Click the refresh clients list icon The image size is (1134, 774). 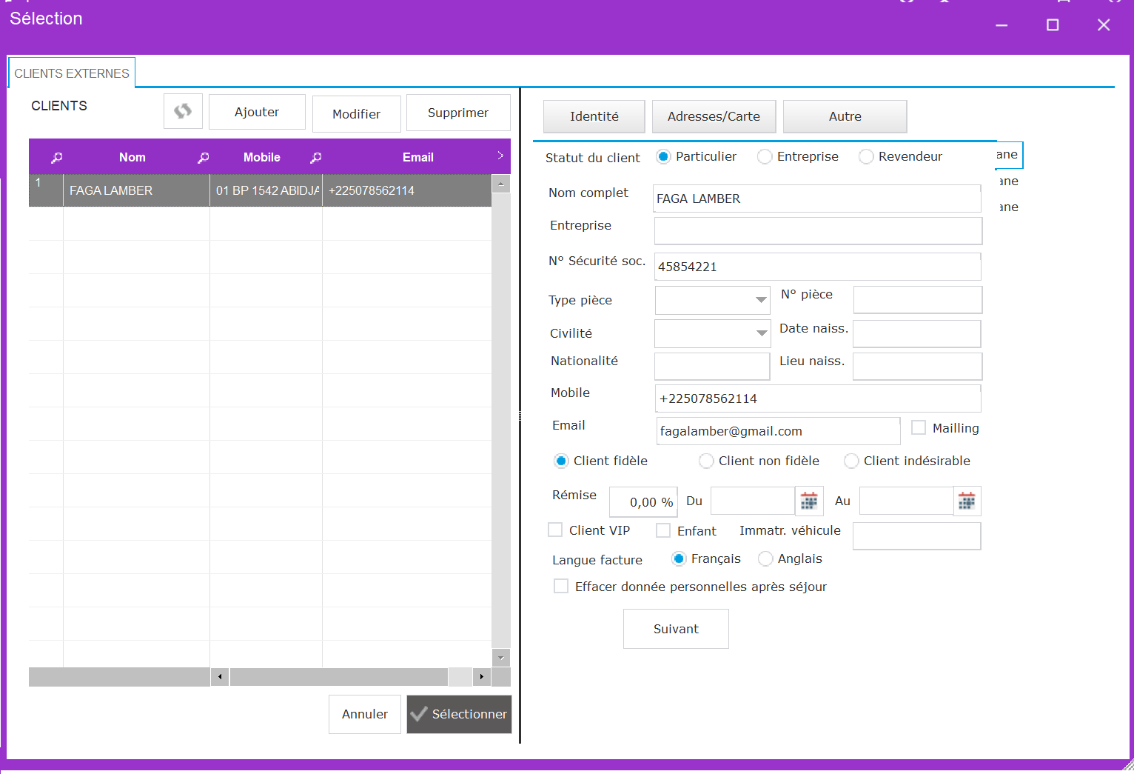coord(183,111)
